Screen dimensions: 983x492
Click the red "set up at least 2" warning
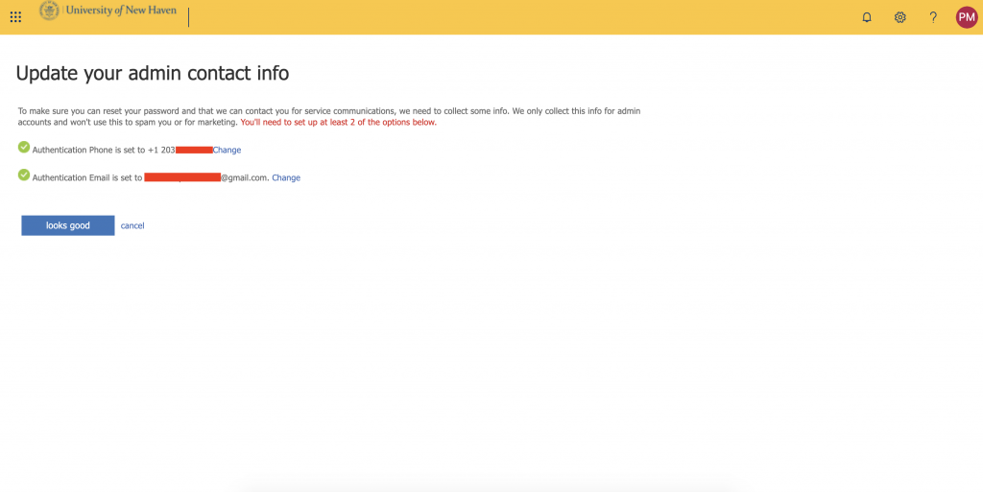click(x=338, y=123)
